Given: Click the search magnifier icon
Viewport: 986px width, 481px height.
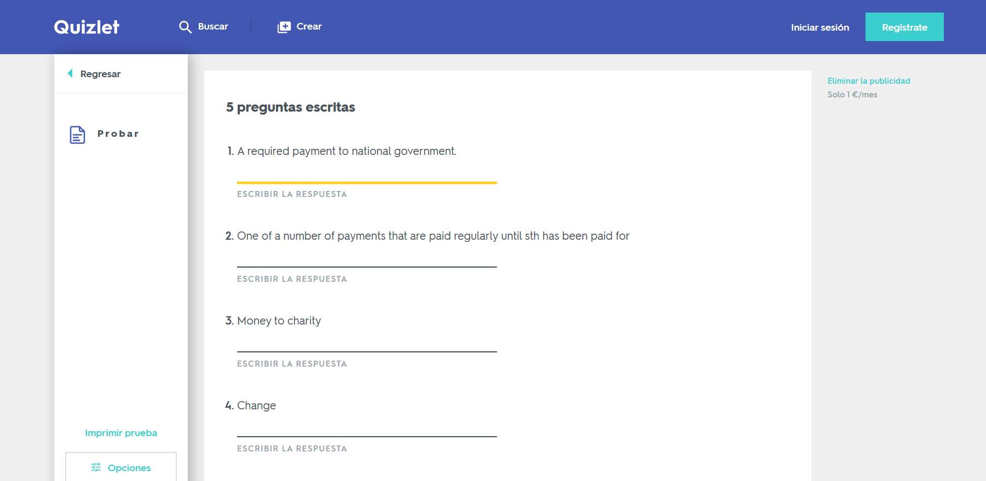Looking at the screenshot, I should click(185, 27).
